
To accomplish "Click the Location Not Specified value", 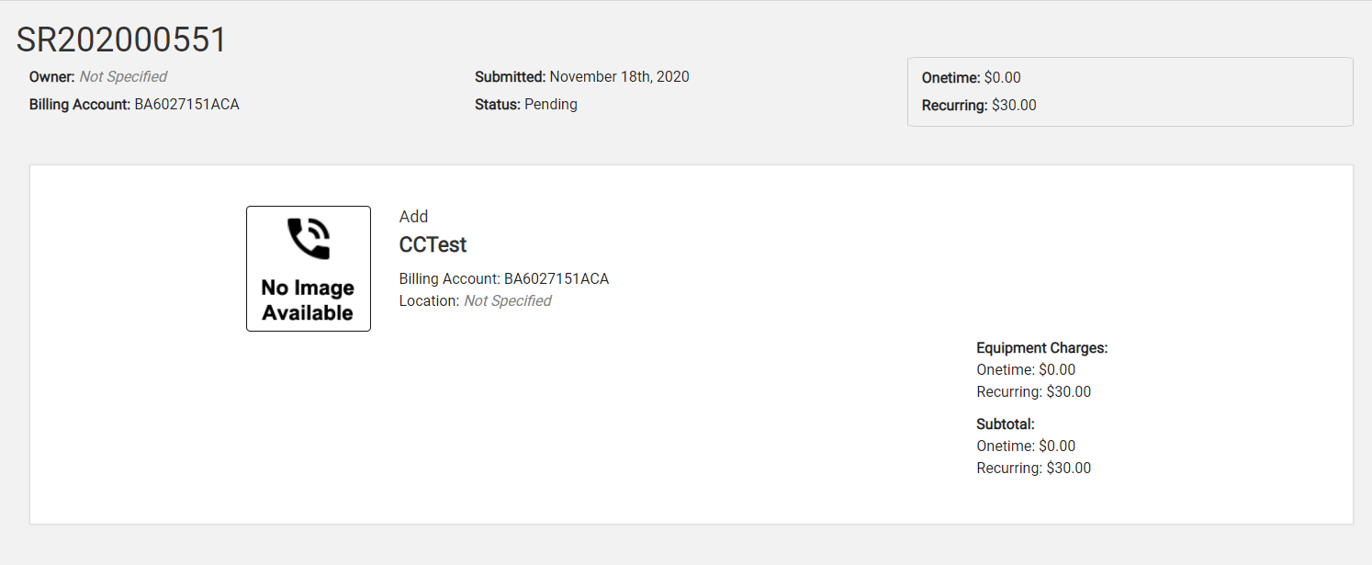I will tap(507, 301).
